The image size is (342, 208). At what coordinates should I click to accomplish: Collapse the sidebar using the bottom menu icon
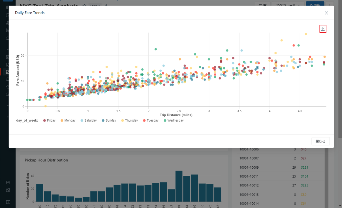8,202
